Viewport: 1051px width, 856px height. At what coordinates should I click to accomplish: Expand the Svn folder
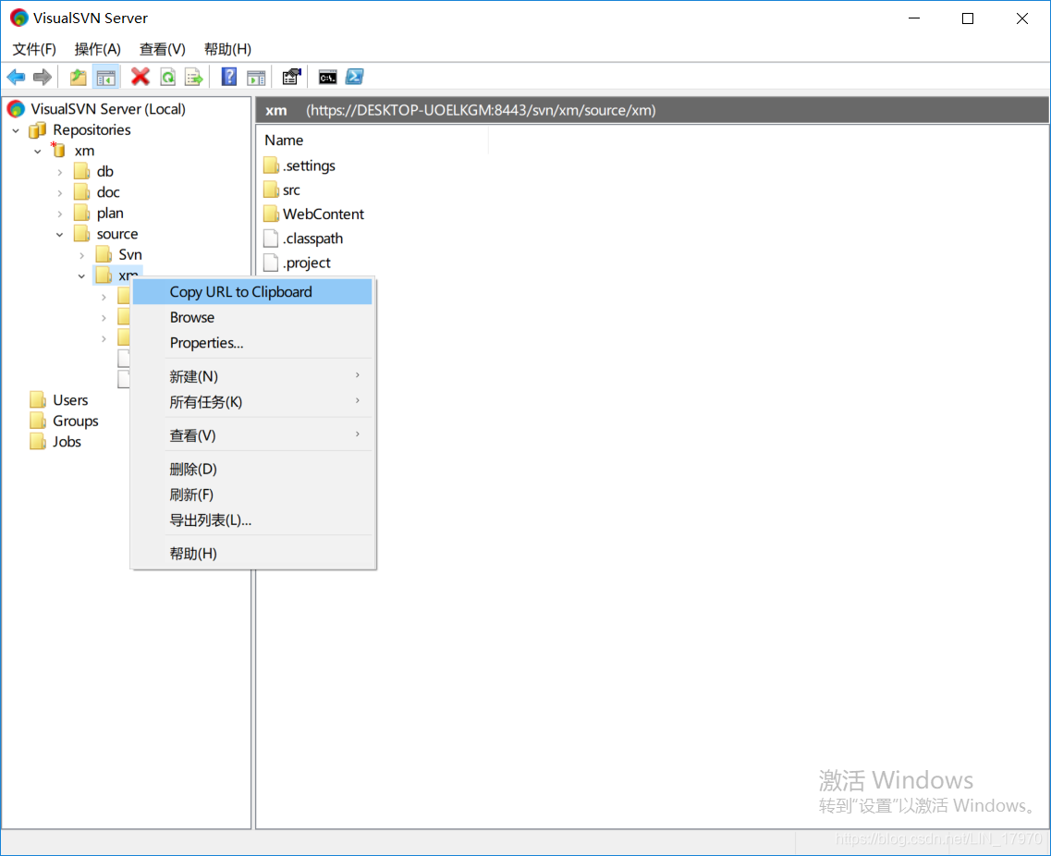tap(81, 255)
